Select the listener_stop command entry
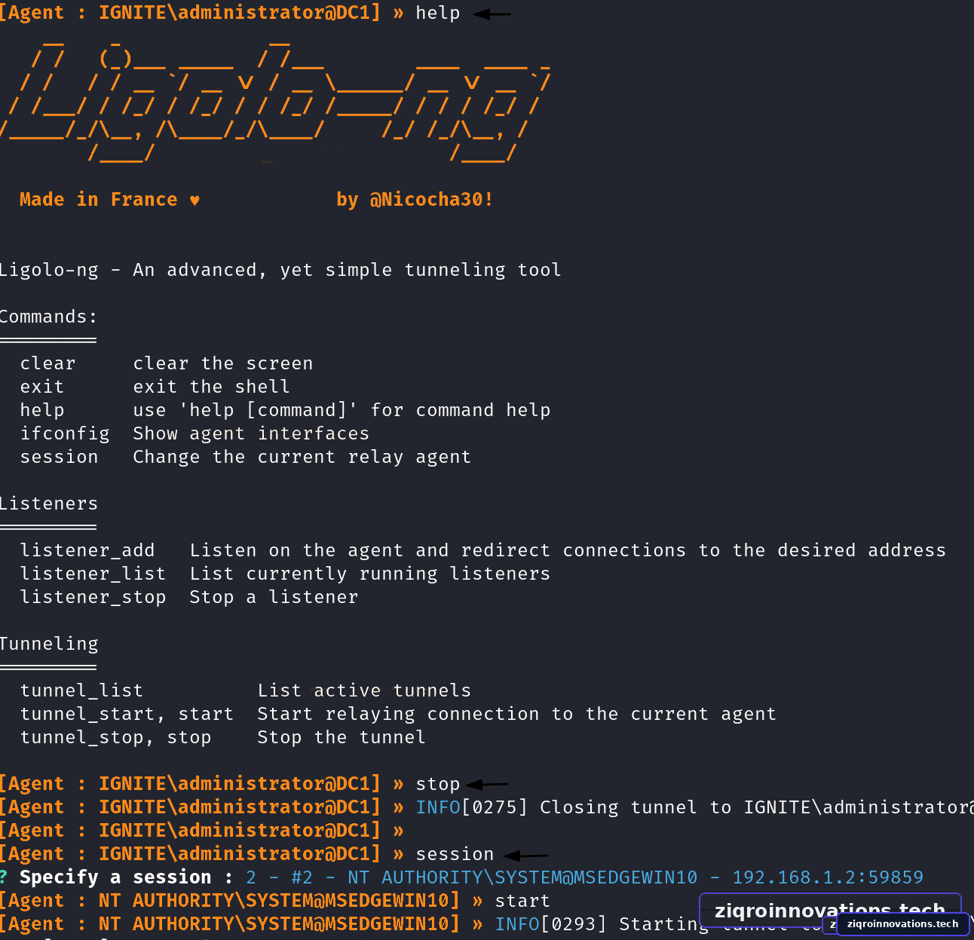 (x=93, y=598)
